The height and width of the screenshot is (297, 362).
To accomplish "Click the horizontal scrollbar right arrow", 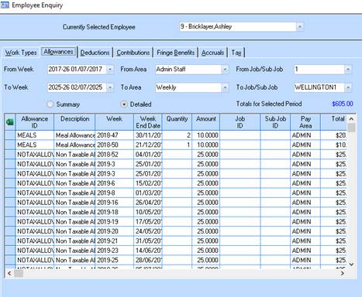I will [x=343, y=273].
